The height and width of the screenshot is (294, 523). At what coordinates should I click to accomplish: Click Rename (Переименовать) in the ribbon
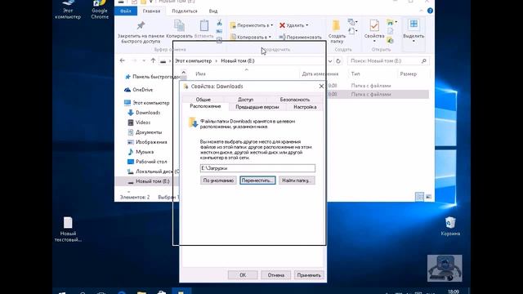point(300,37)
